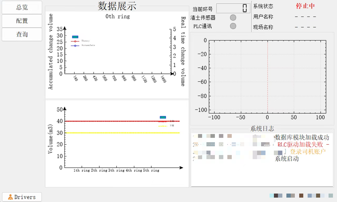This screenshot has width=337, height=202.
Task: Select the 登录司机账户 log entry
Action: coord(308,151)
